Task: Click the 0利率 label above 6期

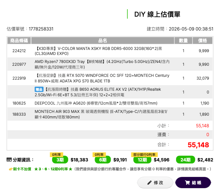Action: (x=99, y=155)
